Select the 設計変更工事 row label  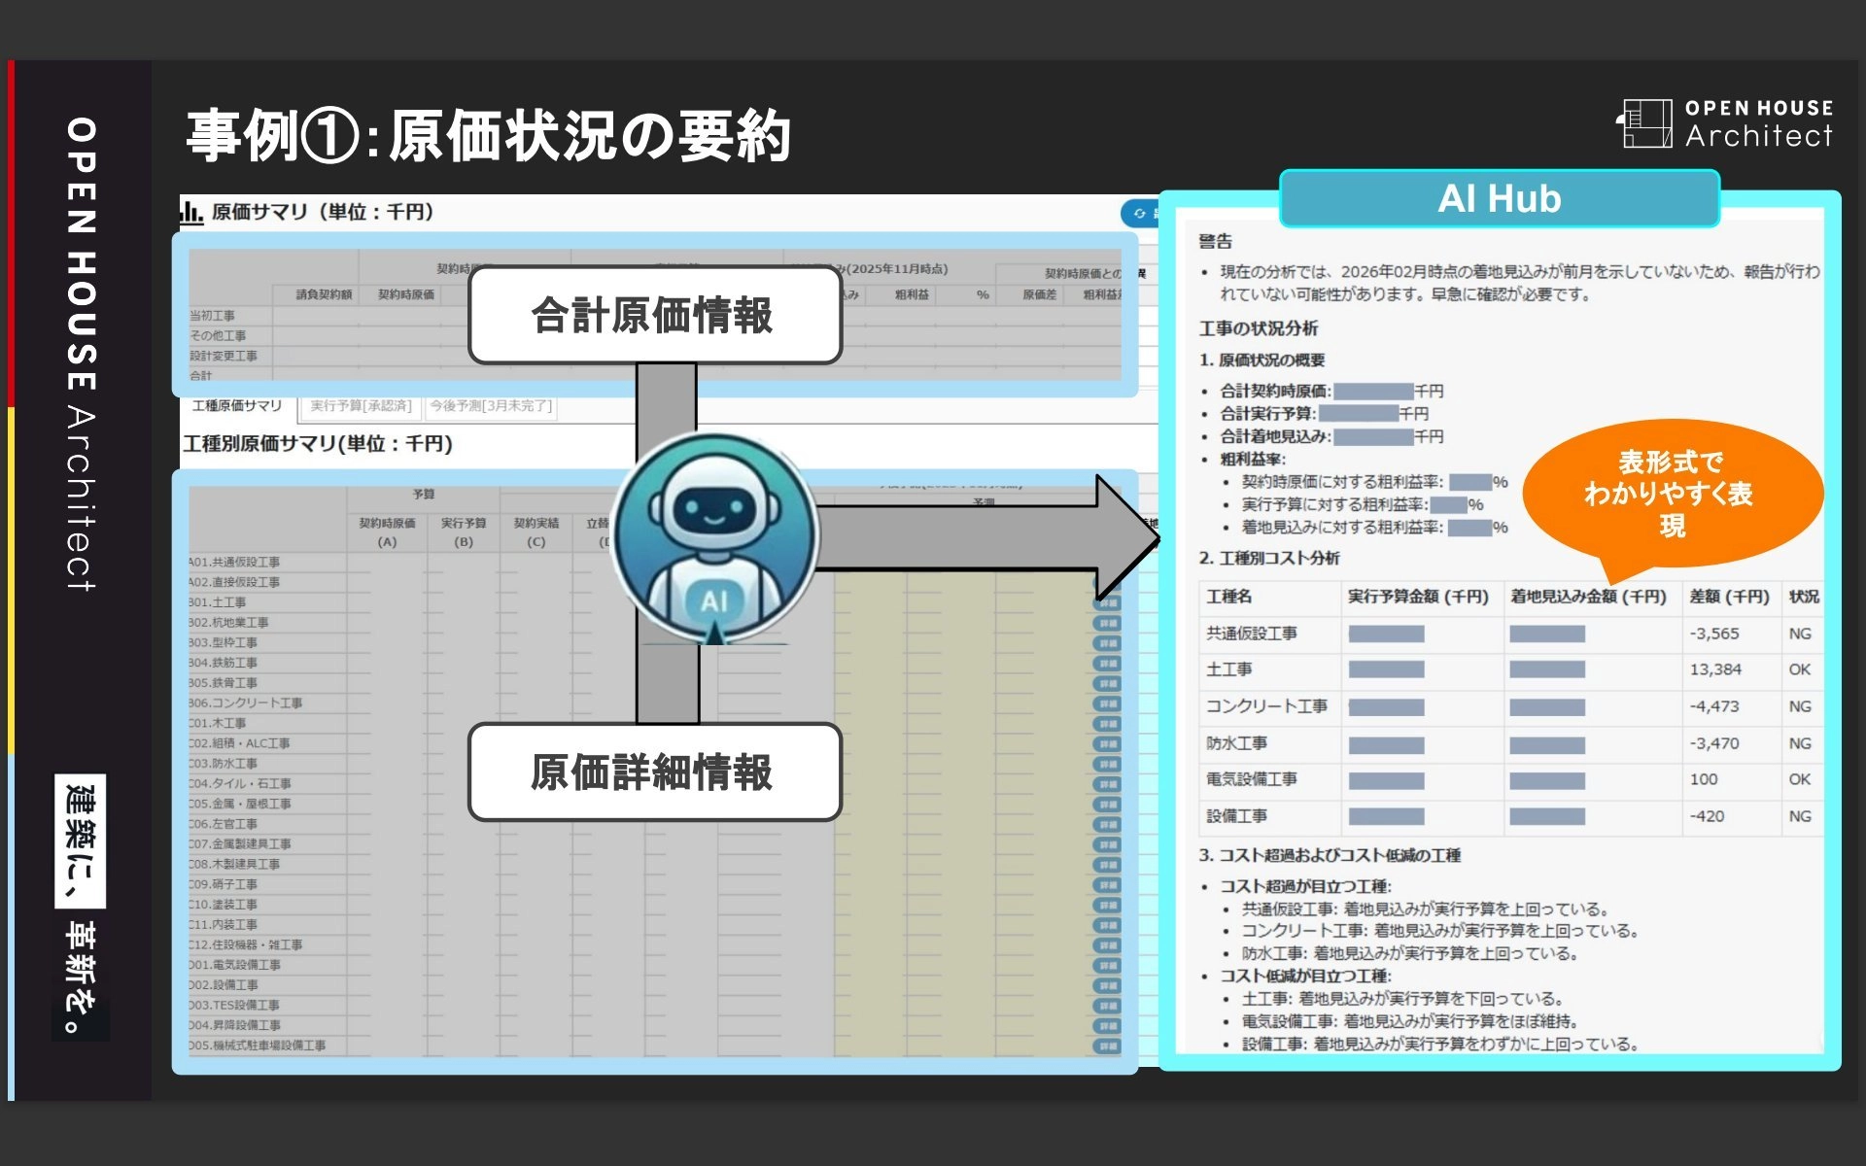coord(224,357)
